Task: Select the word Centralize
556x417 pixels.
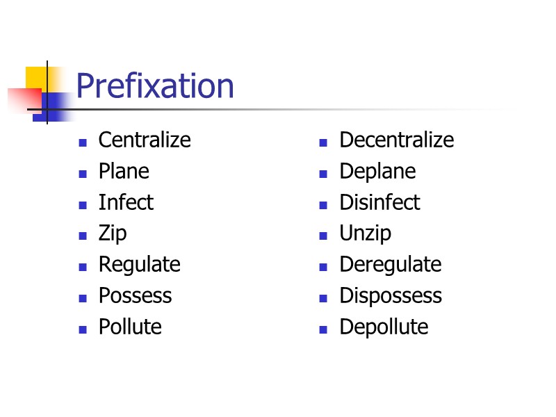Action: tap(145, 140)
